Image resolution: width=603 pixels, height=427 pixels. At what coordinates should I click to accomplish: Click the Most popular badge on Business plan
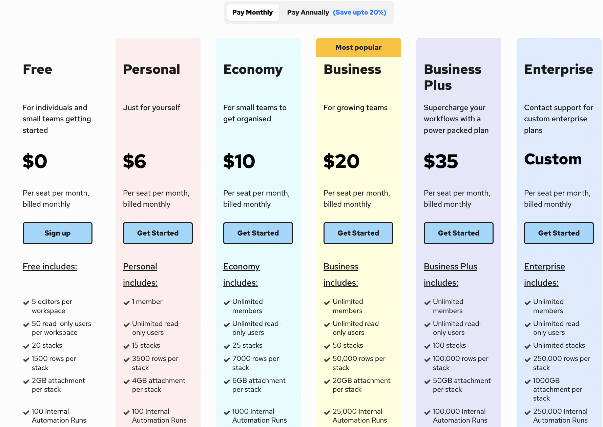(358, 47)
